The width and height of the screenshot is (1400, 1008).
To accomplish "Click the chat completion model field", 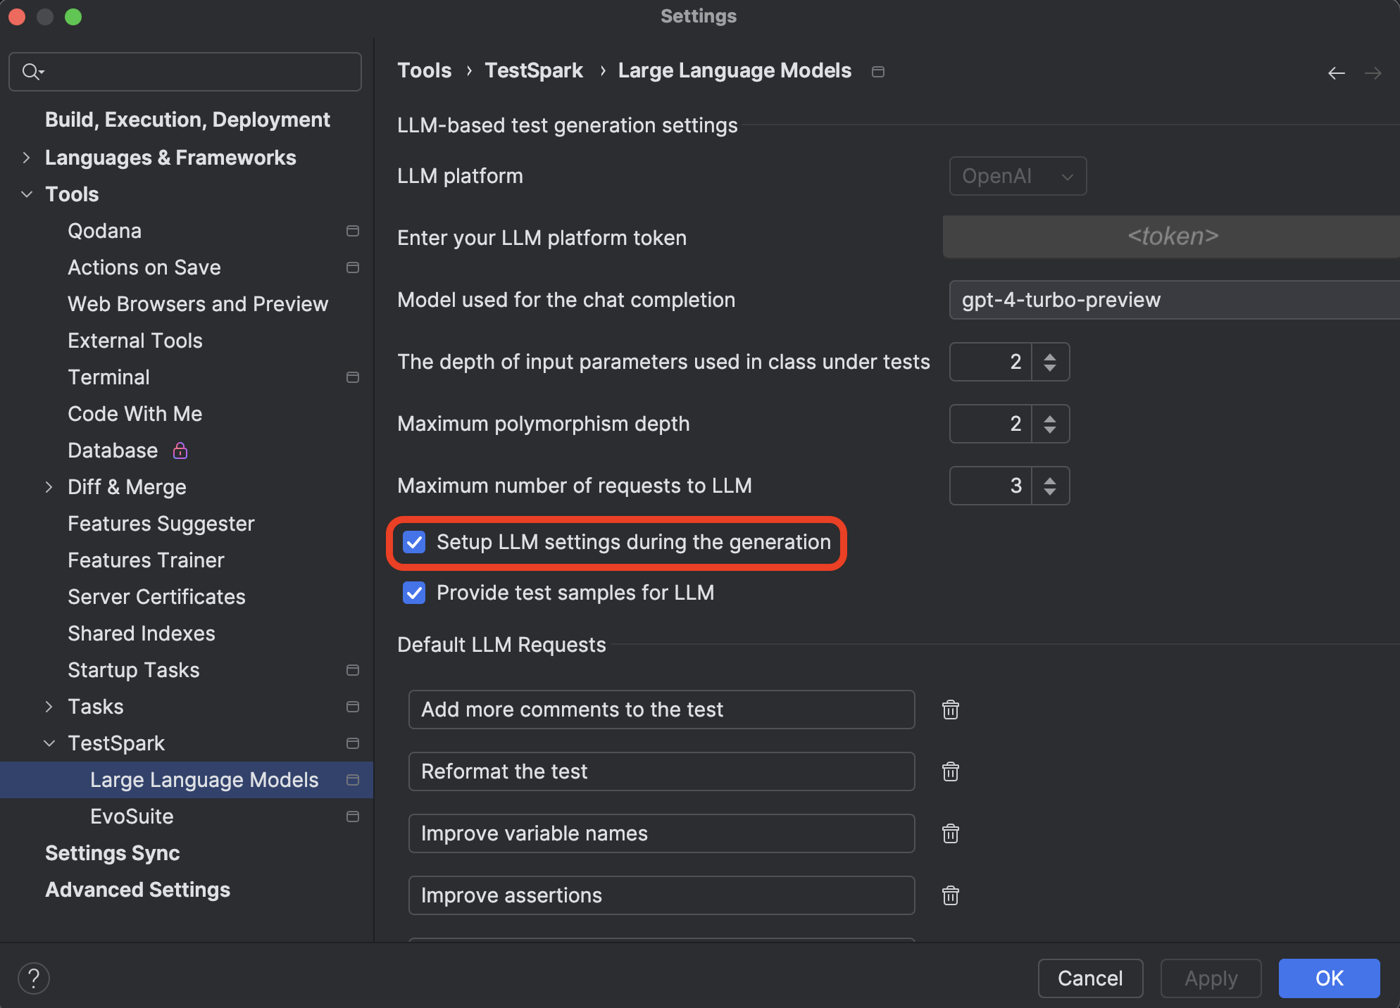I will click(x=1175, y=300).
